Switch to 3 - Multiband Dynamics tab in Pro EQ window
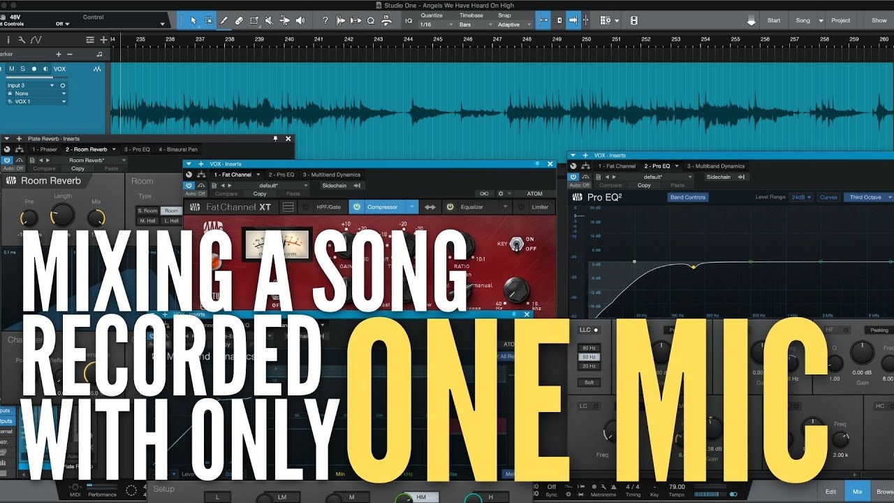 click(716, 166)
